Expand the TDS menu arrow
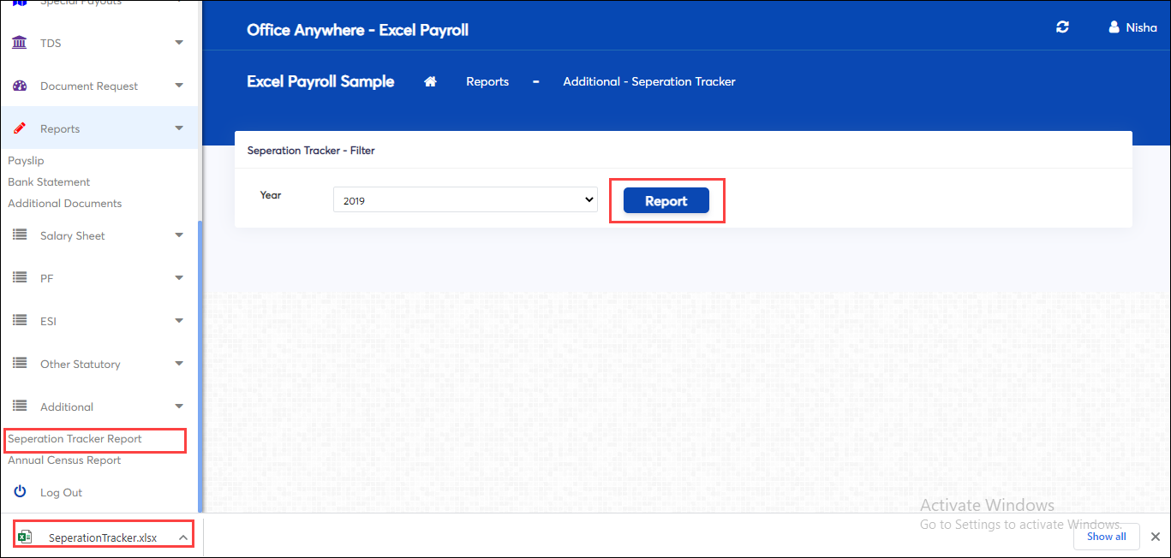 tap(179, 43)
